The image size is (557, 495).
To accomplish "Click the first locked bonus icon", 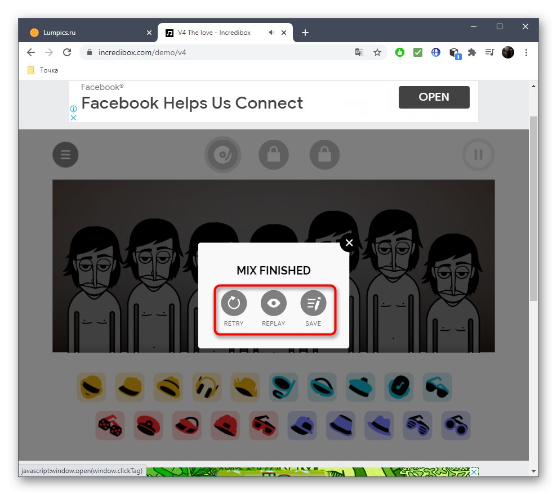I will (274, 155).
